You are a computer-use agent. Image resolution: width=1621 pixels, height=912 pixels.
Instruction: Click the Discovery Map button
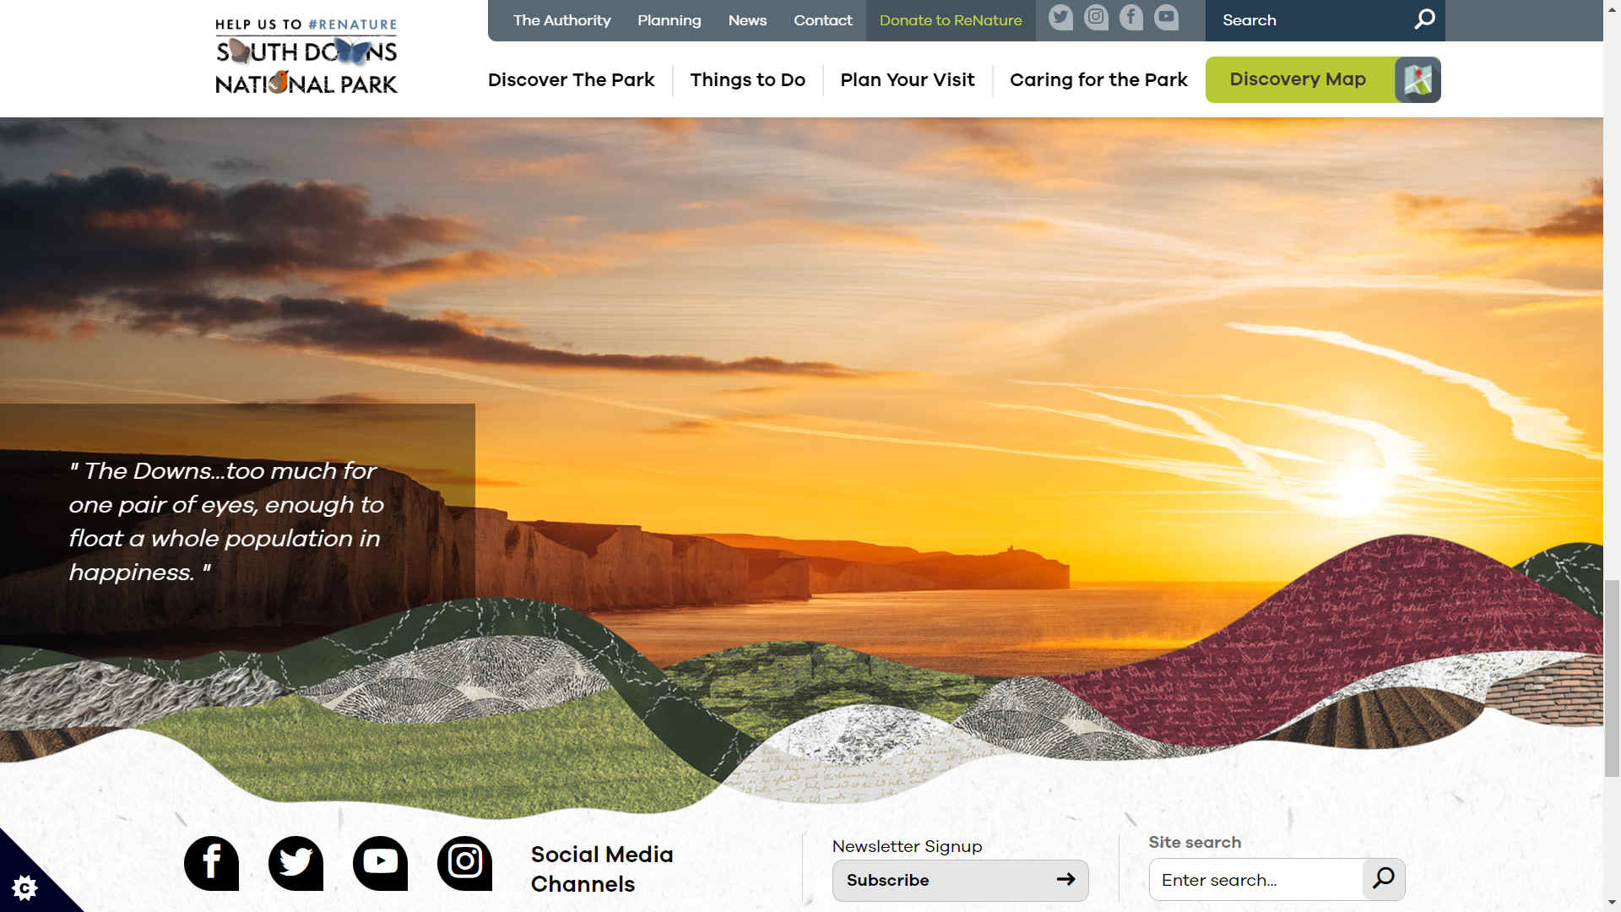(x=1323, y=79)
